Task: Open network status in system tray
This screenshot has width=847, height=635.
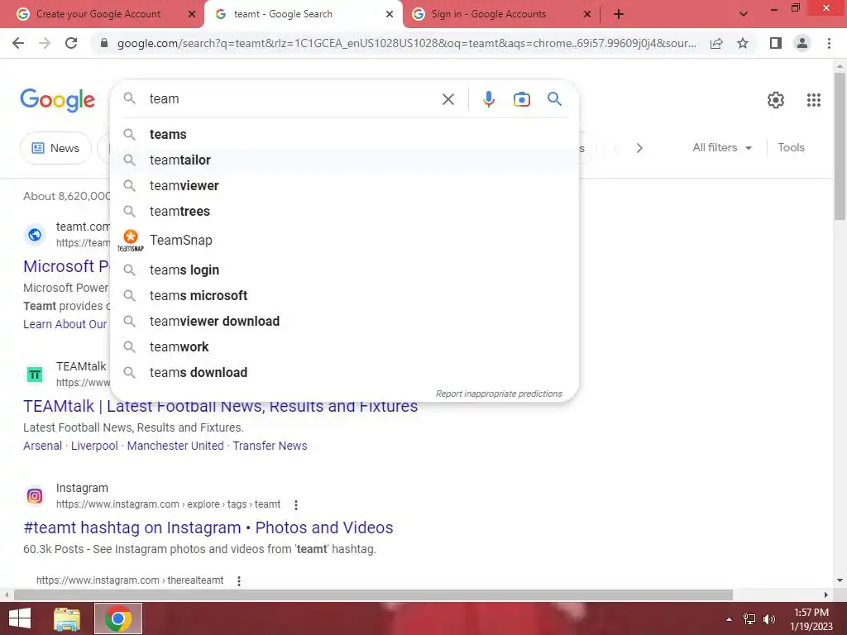Action: 749,619
